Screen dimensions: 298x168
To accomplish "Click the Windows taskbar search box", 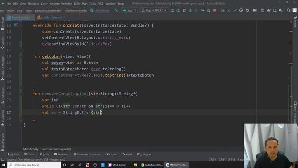I will tap(34, 165).
